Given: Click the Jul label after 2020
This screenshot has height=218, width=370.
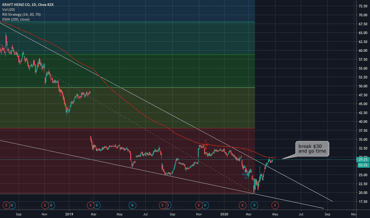Looking at the screenshot, I should pyautogui.click(x=301, y=214).
